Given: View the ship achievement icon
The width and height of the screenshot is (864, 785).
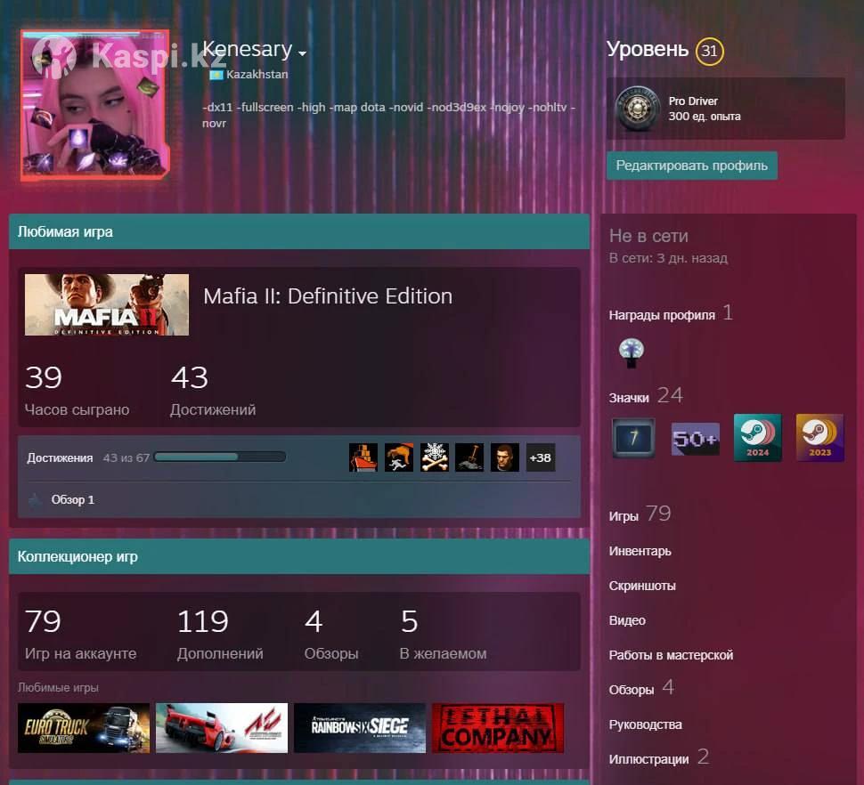Looking at the screenshot, I should (x=363, y=457).
